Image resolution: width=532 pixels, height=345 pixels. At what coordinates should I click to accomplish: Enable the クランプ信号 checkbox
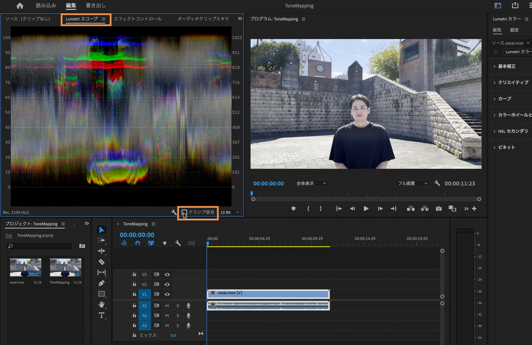click(184, 212)
